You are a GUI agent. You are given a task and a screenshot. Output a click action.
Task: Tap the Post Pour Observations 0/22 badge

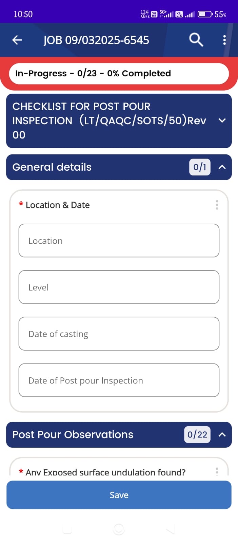(x=197, y=434)
